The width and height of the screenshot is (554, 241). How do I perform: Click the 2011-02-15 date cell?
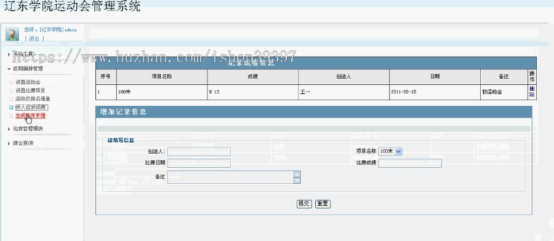435,92
